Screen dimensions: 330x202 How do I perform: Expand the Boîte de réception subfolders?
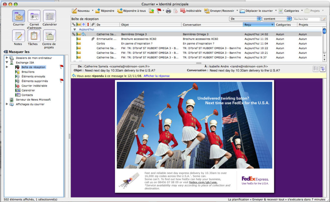[7, 67]
